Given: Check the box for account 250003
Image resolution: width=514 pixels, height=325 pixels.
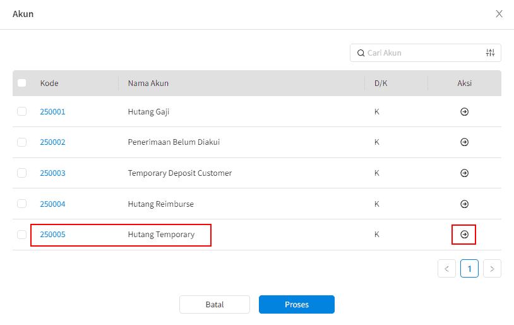Looking at the screenshot, I should pyautogui.click(x=21, y=173).
